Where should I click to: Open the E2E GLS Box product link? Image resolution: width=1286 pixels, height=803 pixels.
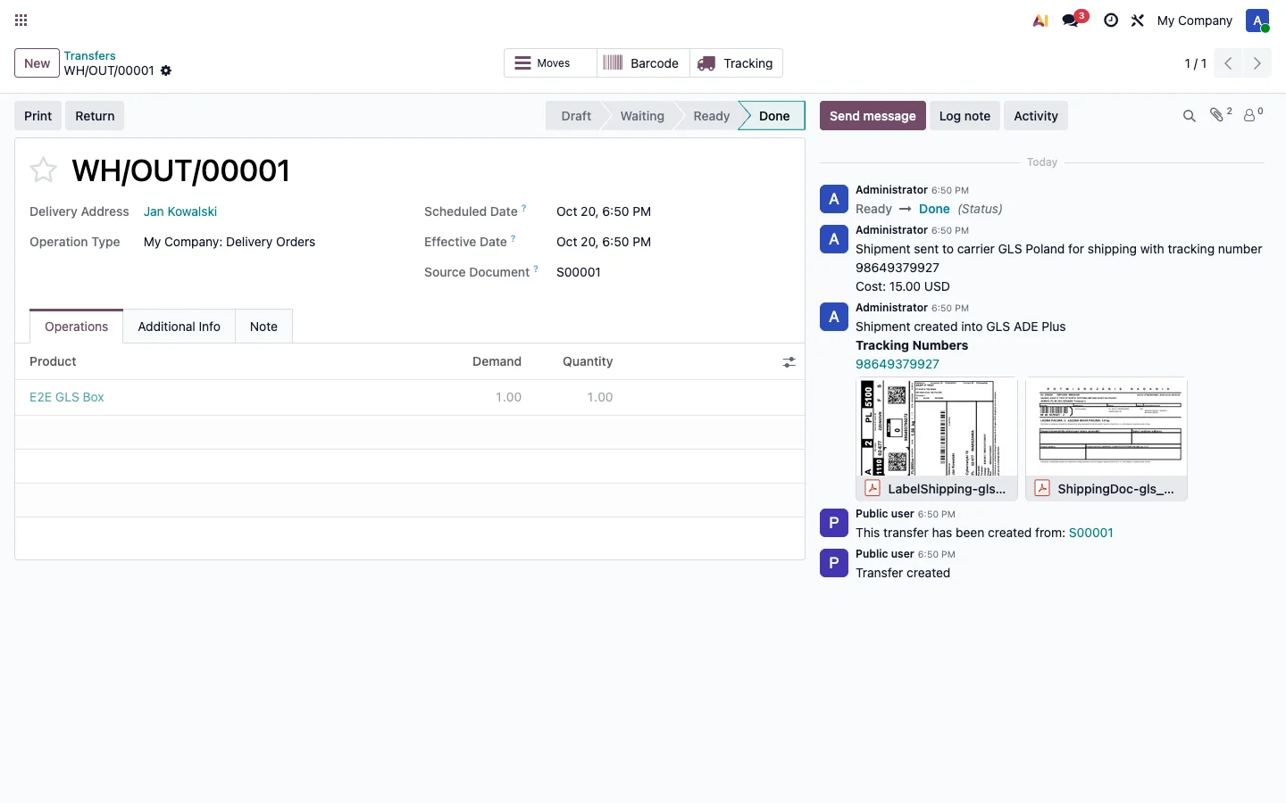pyautogui.click(x=67, y=397)
